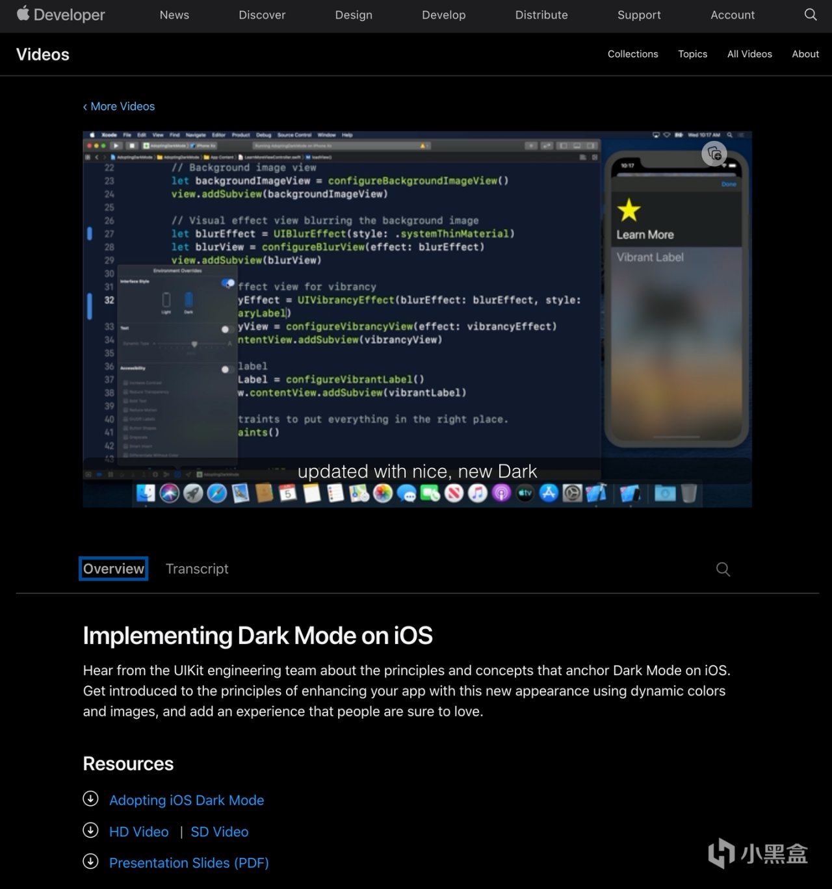
Task: Click the FaceTime icon in the Dock
Action: [x=430, y=493]
